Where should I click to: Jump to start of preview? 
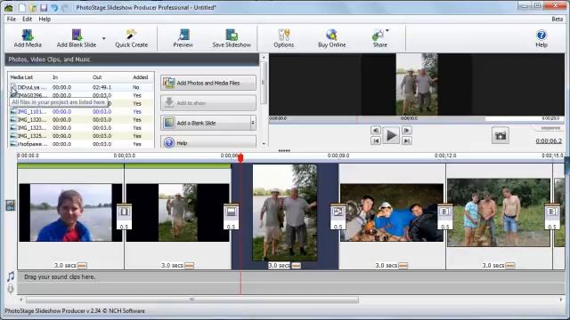(x=376, y=140)
